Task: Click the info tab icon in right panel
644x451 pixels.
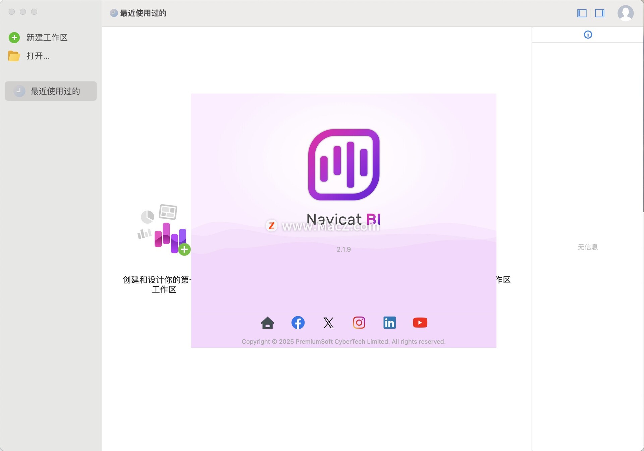Action: coord(588,35)
